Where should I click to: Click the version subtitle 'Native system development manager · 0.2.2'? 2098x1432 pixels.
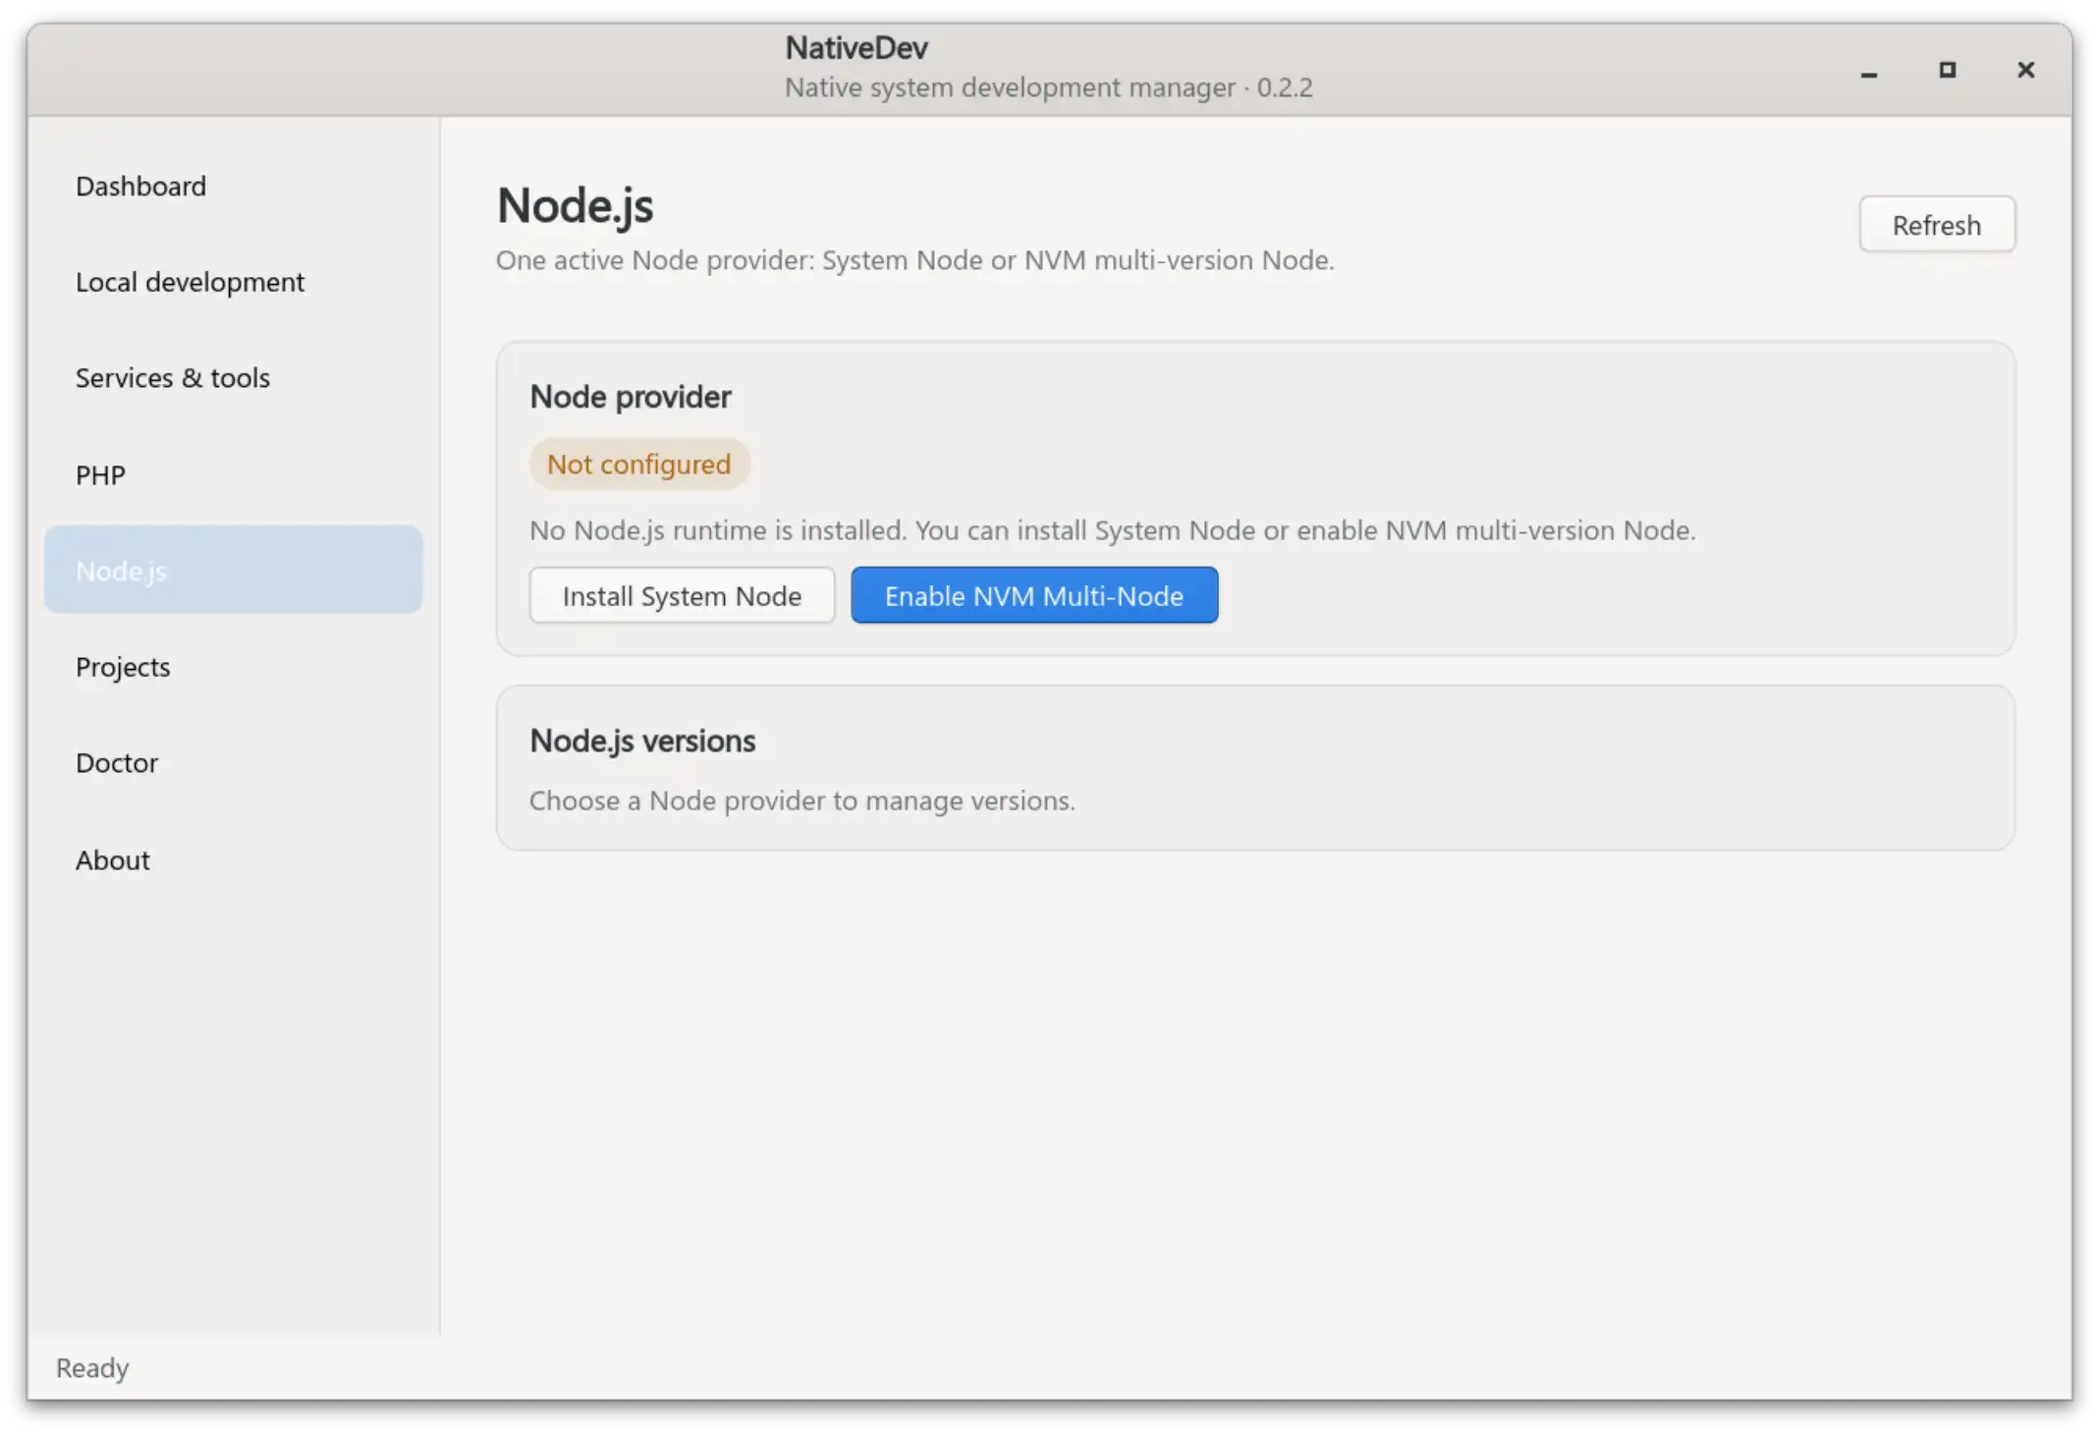(x=1049, y=87)
